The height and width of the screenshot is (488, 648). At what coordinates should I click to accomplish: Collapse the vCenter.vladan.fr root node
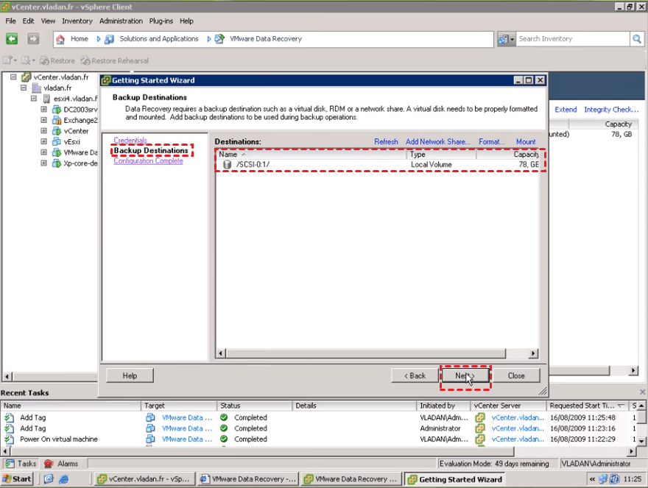tap(13, 77)
